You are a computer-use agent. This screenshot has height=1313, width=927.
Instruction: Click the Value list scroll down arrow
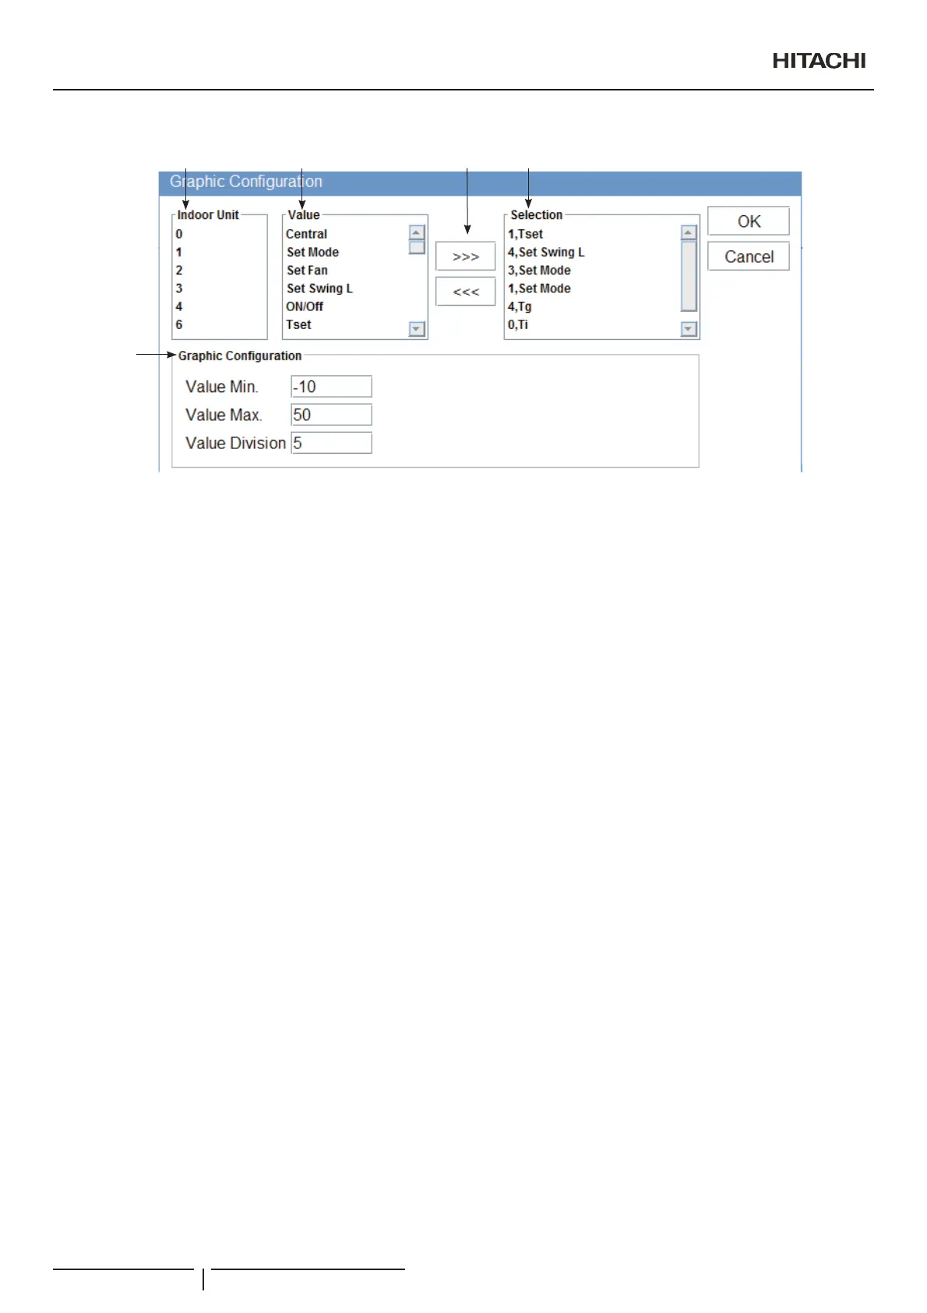(417, 329)
